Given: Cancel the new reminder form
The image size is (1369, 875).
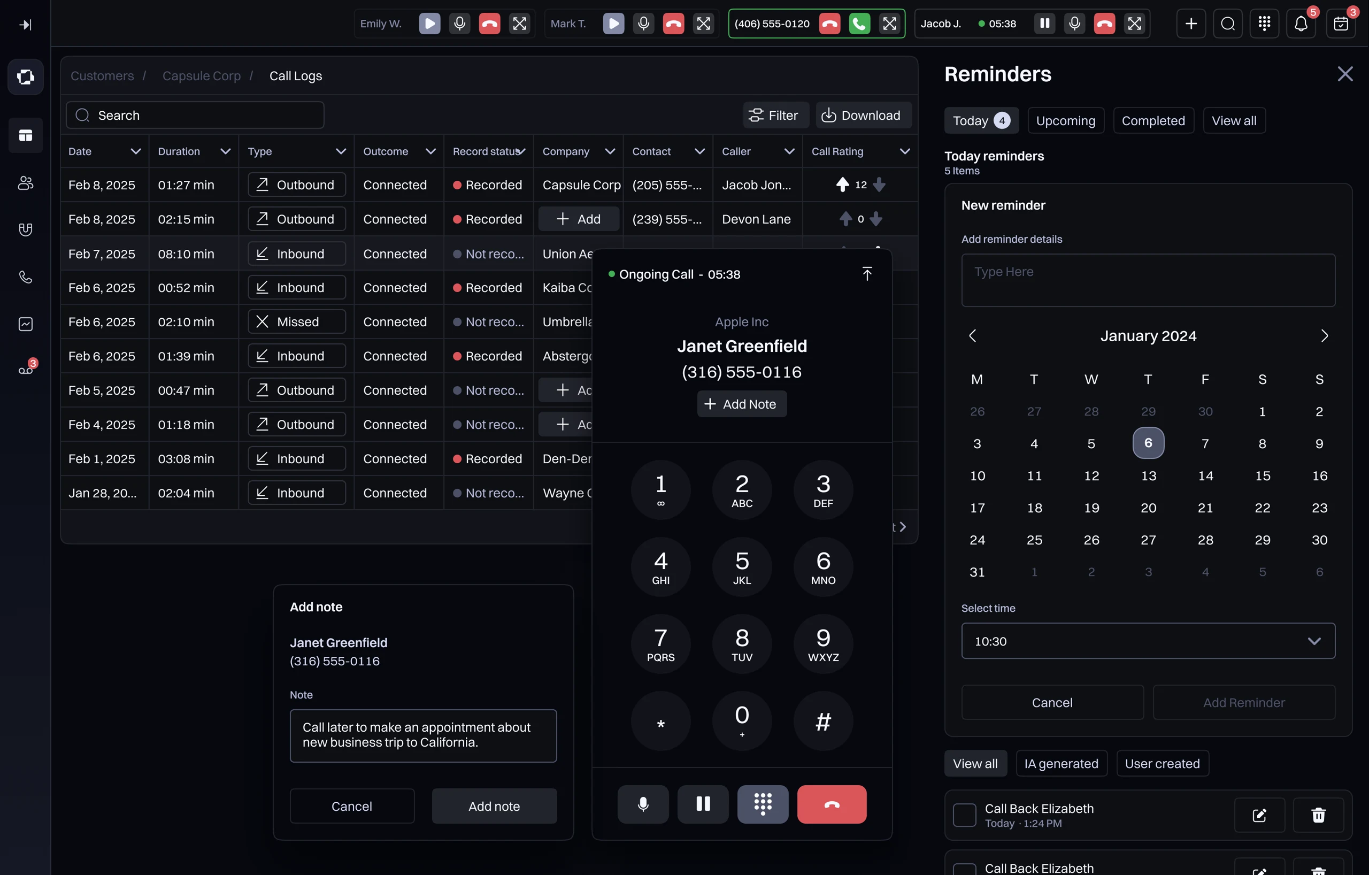Looking at the screenshot, I should tap(1052, 703).
